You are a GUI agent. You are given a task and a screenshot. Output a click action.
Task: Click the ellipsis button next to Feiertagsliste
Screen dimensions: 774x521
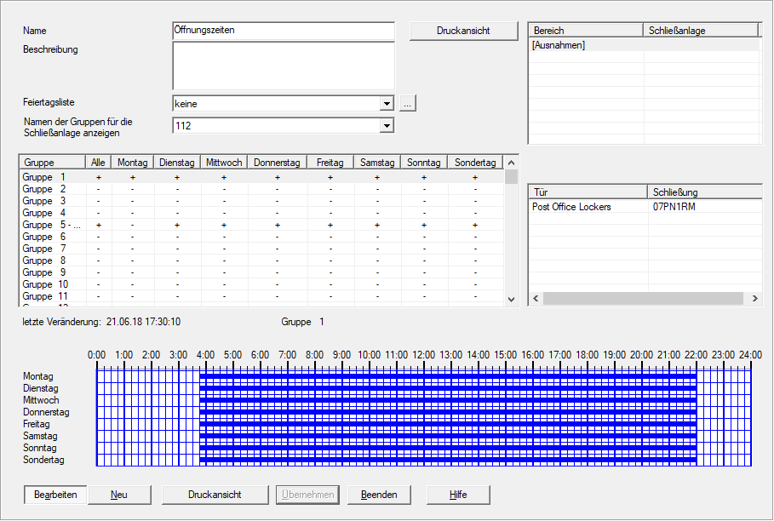tap(408, 104)
